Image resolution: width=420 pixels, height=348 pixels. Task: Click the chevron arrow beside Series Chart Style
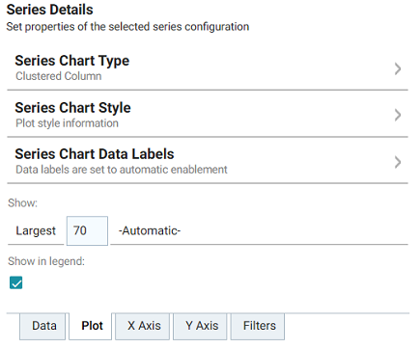pyautogui.click(x=398, y=115)
